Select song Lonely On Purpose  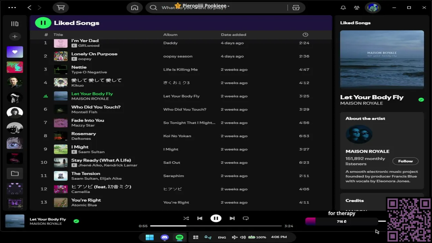point(94,54)
